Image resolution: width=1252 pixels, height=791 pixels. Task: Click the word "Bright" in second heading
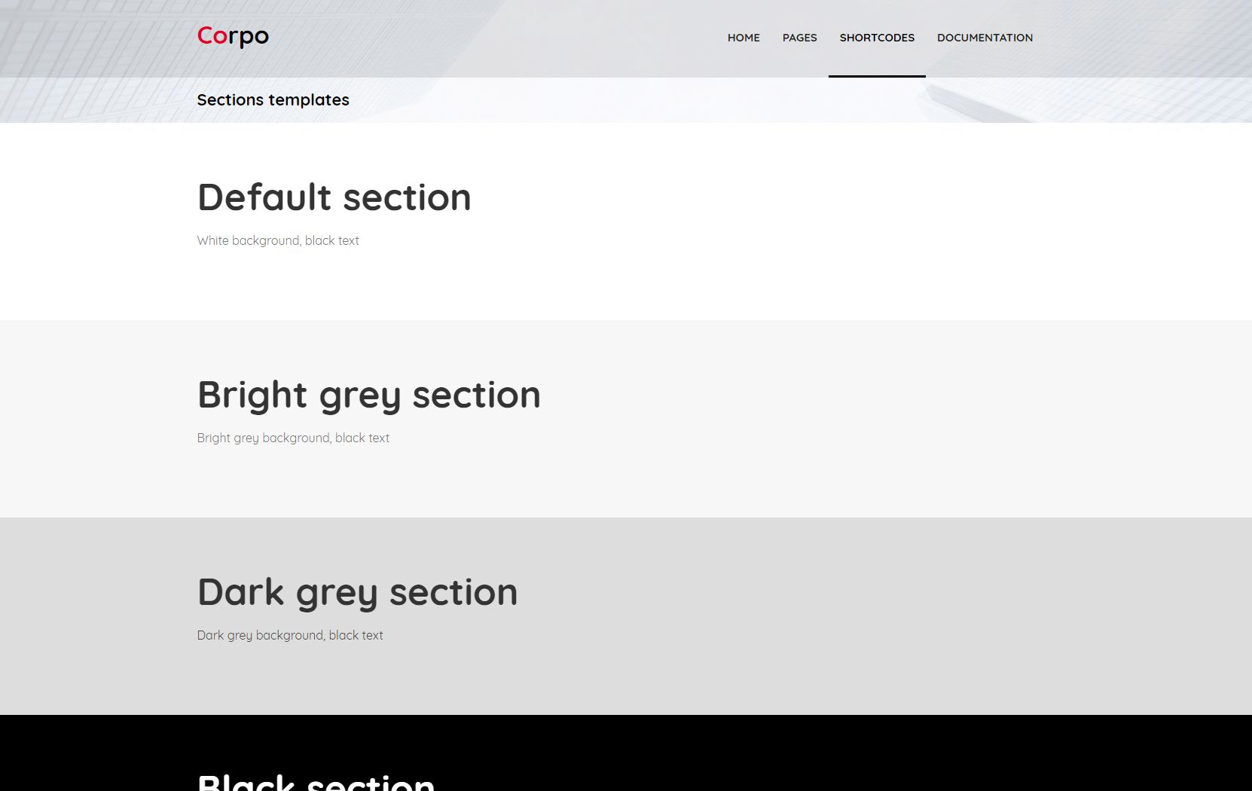252,395
